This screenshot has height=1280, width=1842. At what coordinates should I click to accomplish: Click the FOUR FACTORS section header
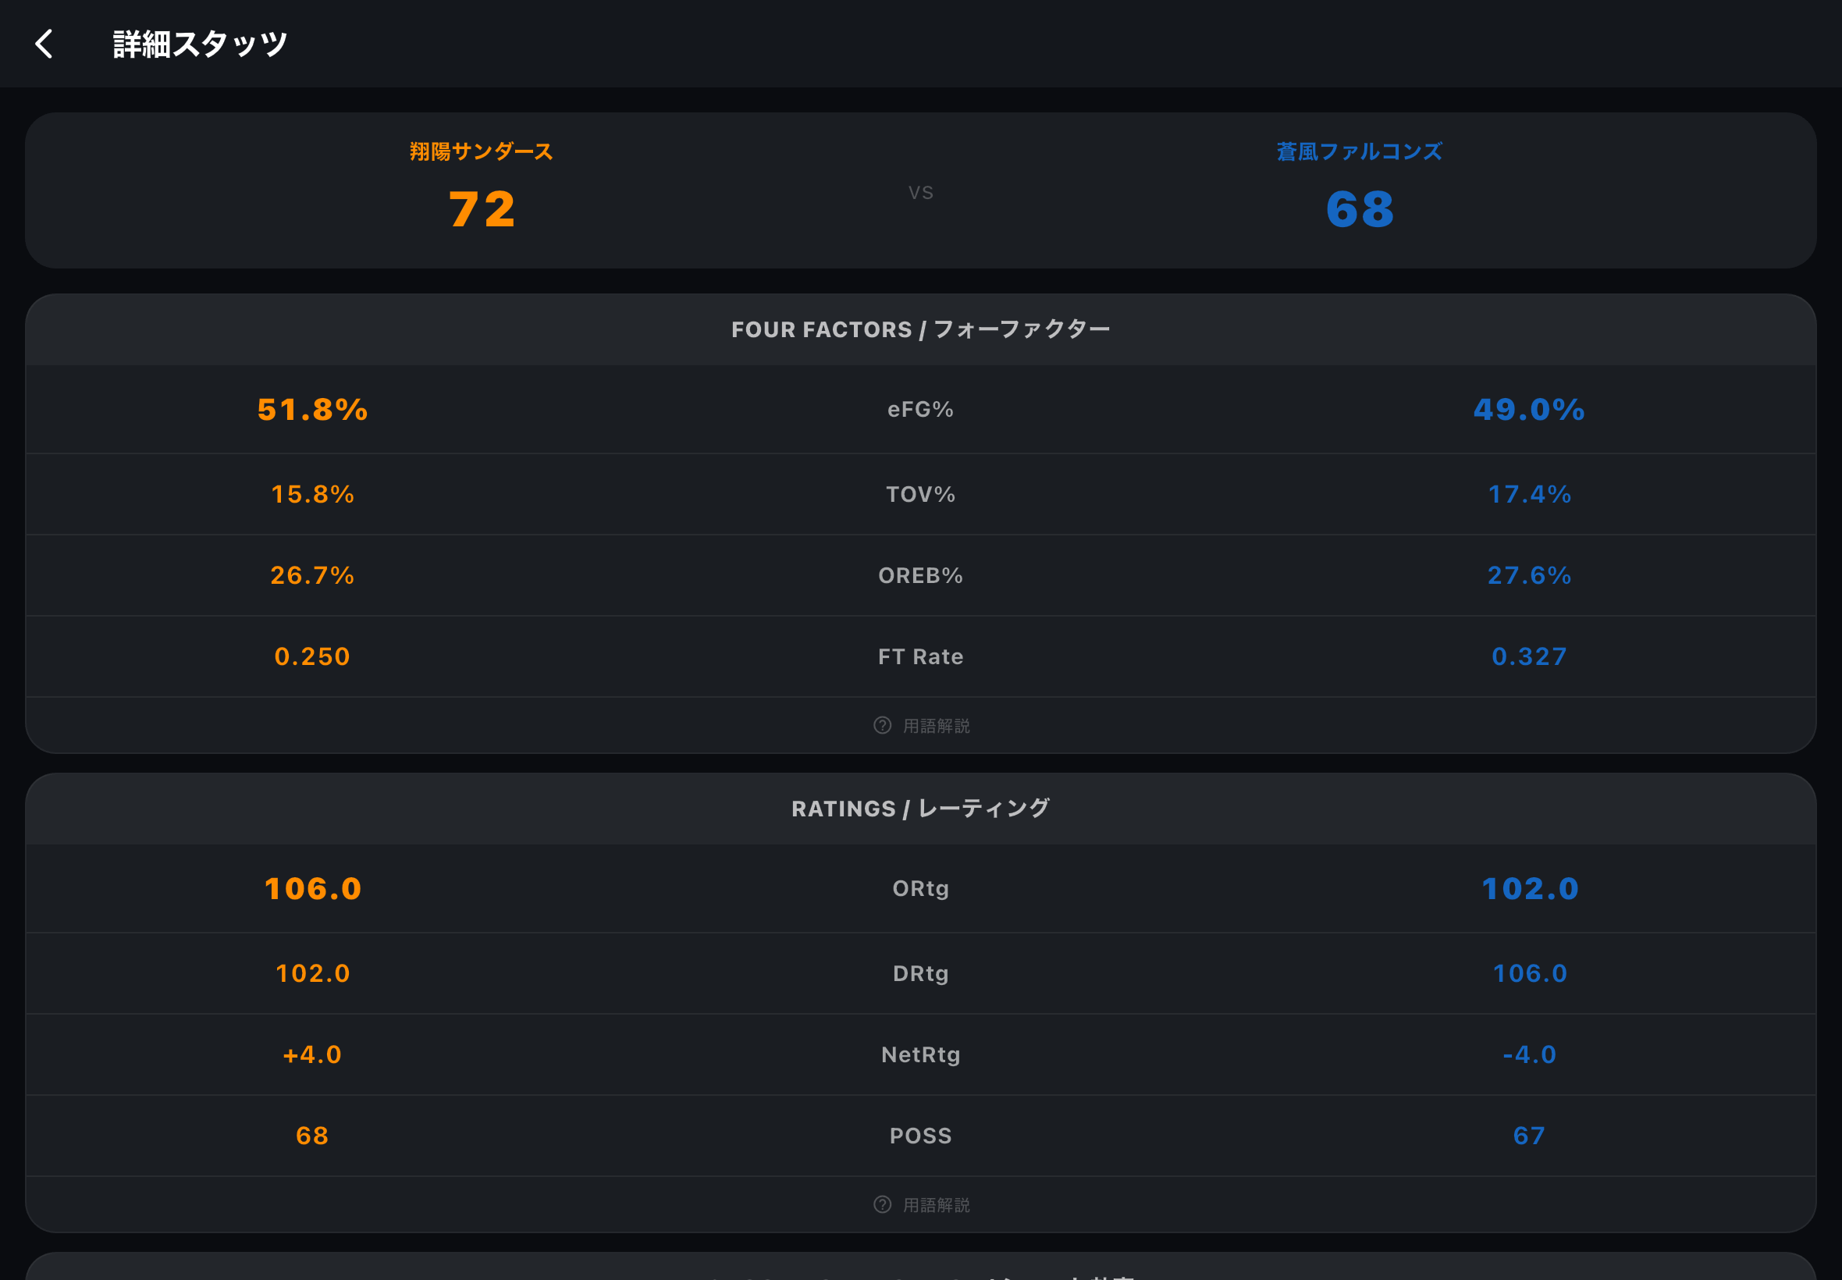920,329
